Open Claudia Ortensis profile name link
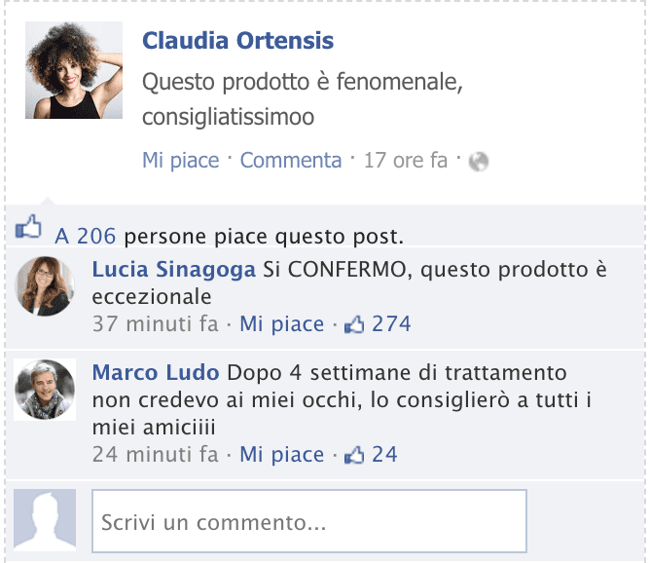Screen dimensions: 650x563 coord(238,41)
